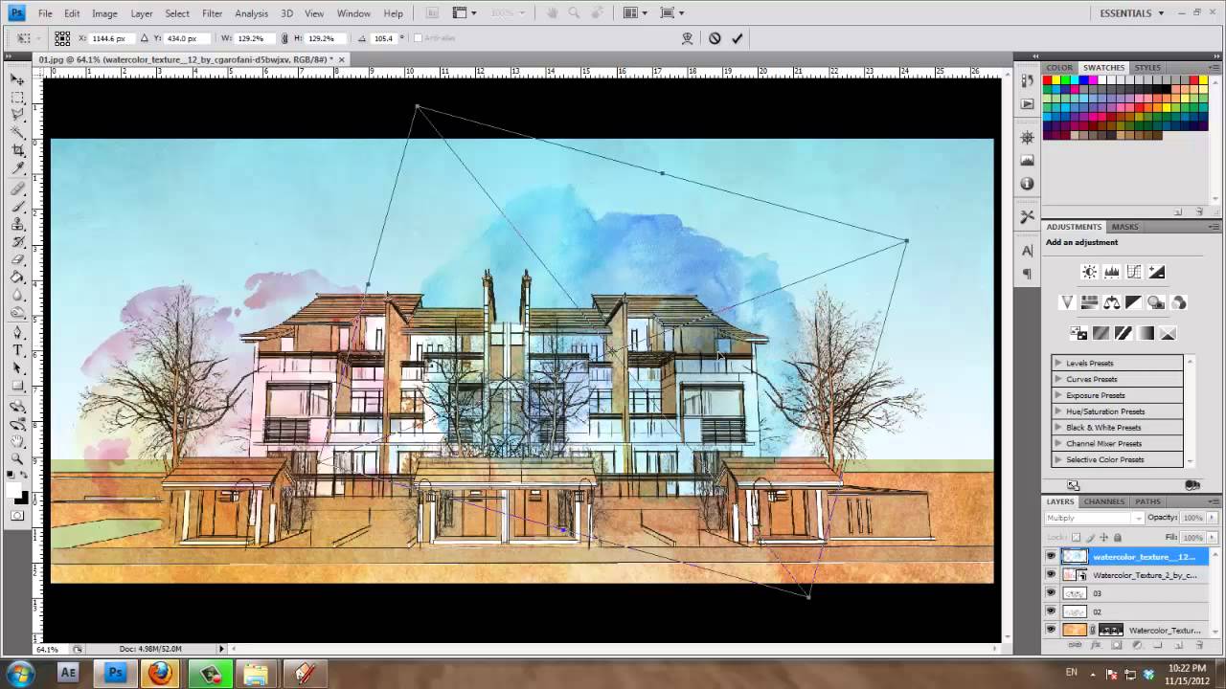Image resolution: width=1226 pixels, height=689 pixels.
Task: Click the Levels adjustment icon
Action: 1111,272
